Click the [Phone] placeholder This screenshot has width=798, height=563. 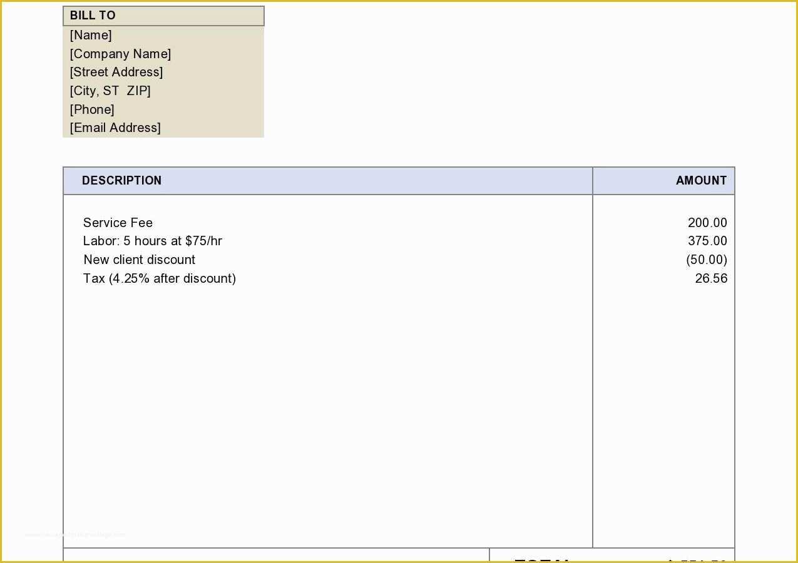[92, 109]
